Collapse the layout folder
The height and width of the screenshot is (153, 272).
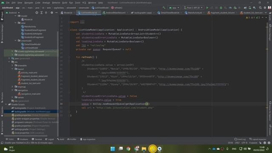click(12, 69)
